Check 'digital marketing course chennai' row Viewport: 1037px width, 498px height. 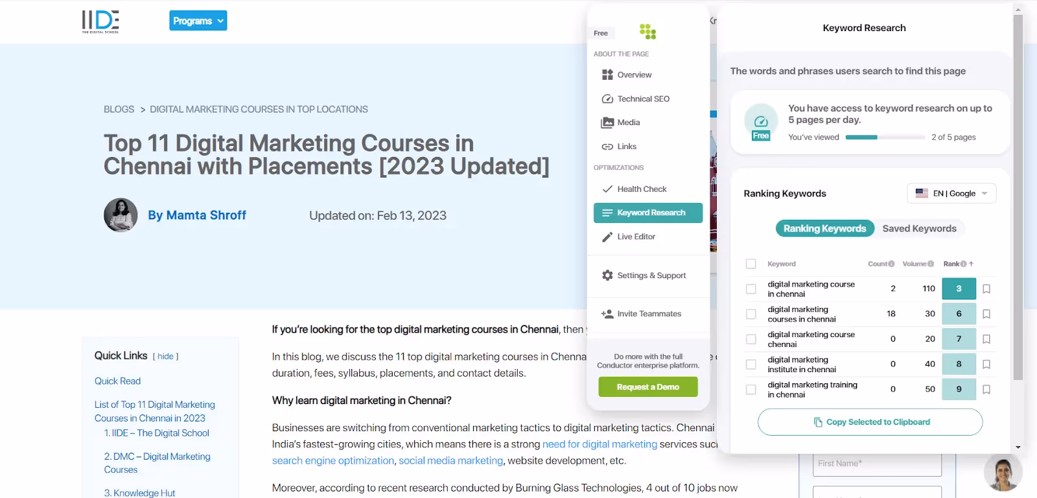pos(751,339)
